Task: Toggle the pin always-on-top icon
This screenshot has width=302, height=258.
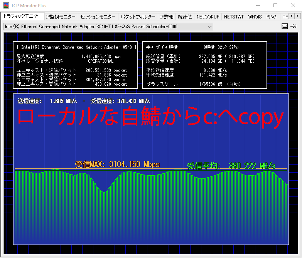Action: (x=294, y=27)
